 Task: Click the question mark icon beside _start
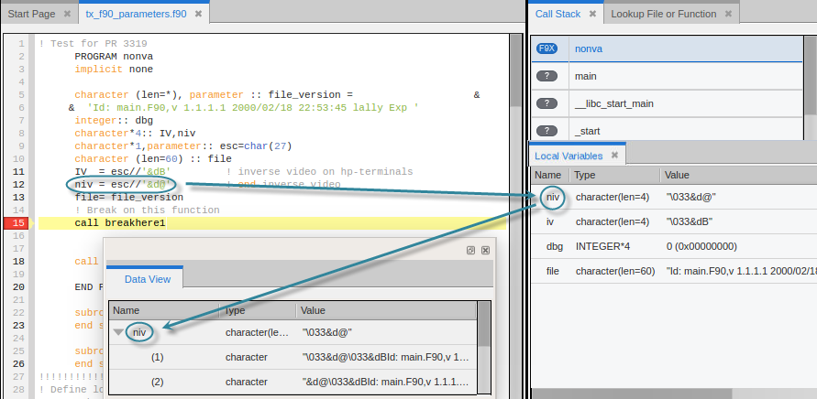pyautogui.click(x=547, y=132)
